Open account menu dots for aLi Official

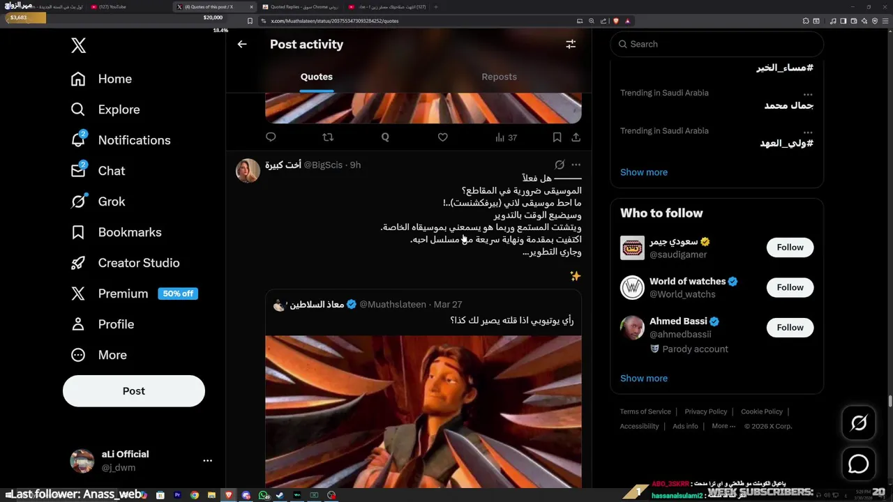pyautogui.click(x=207, y=461)
